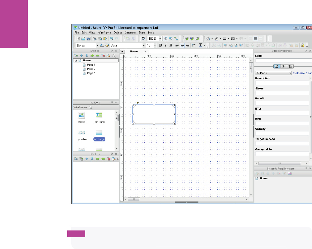Align text right
312x249 pixels.
(x=187, y=45)
